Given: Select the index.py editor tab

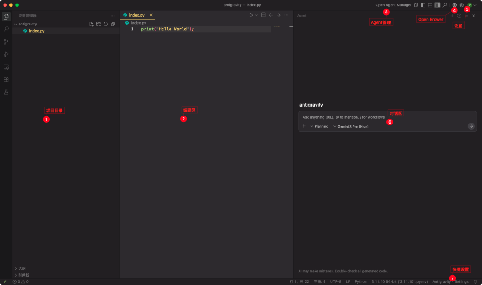Looking at the screenshot, I should (x=137, y=15).
